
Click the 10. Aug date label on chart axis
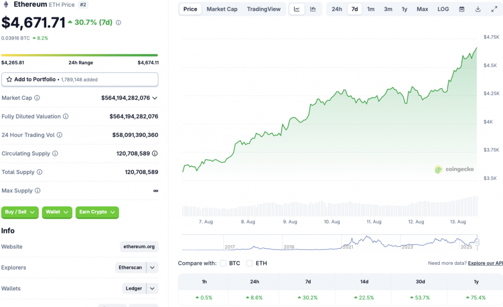coord(332,222)
